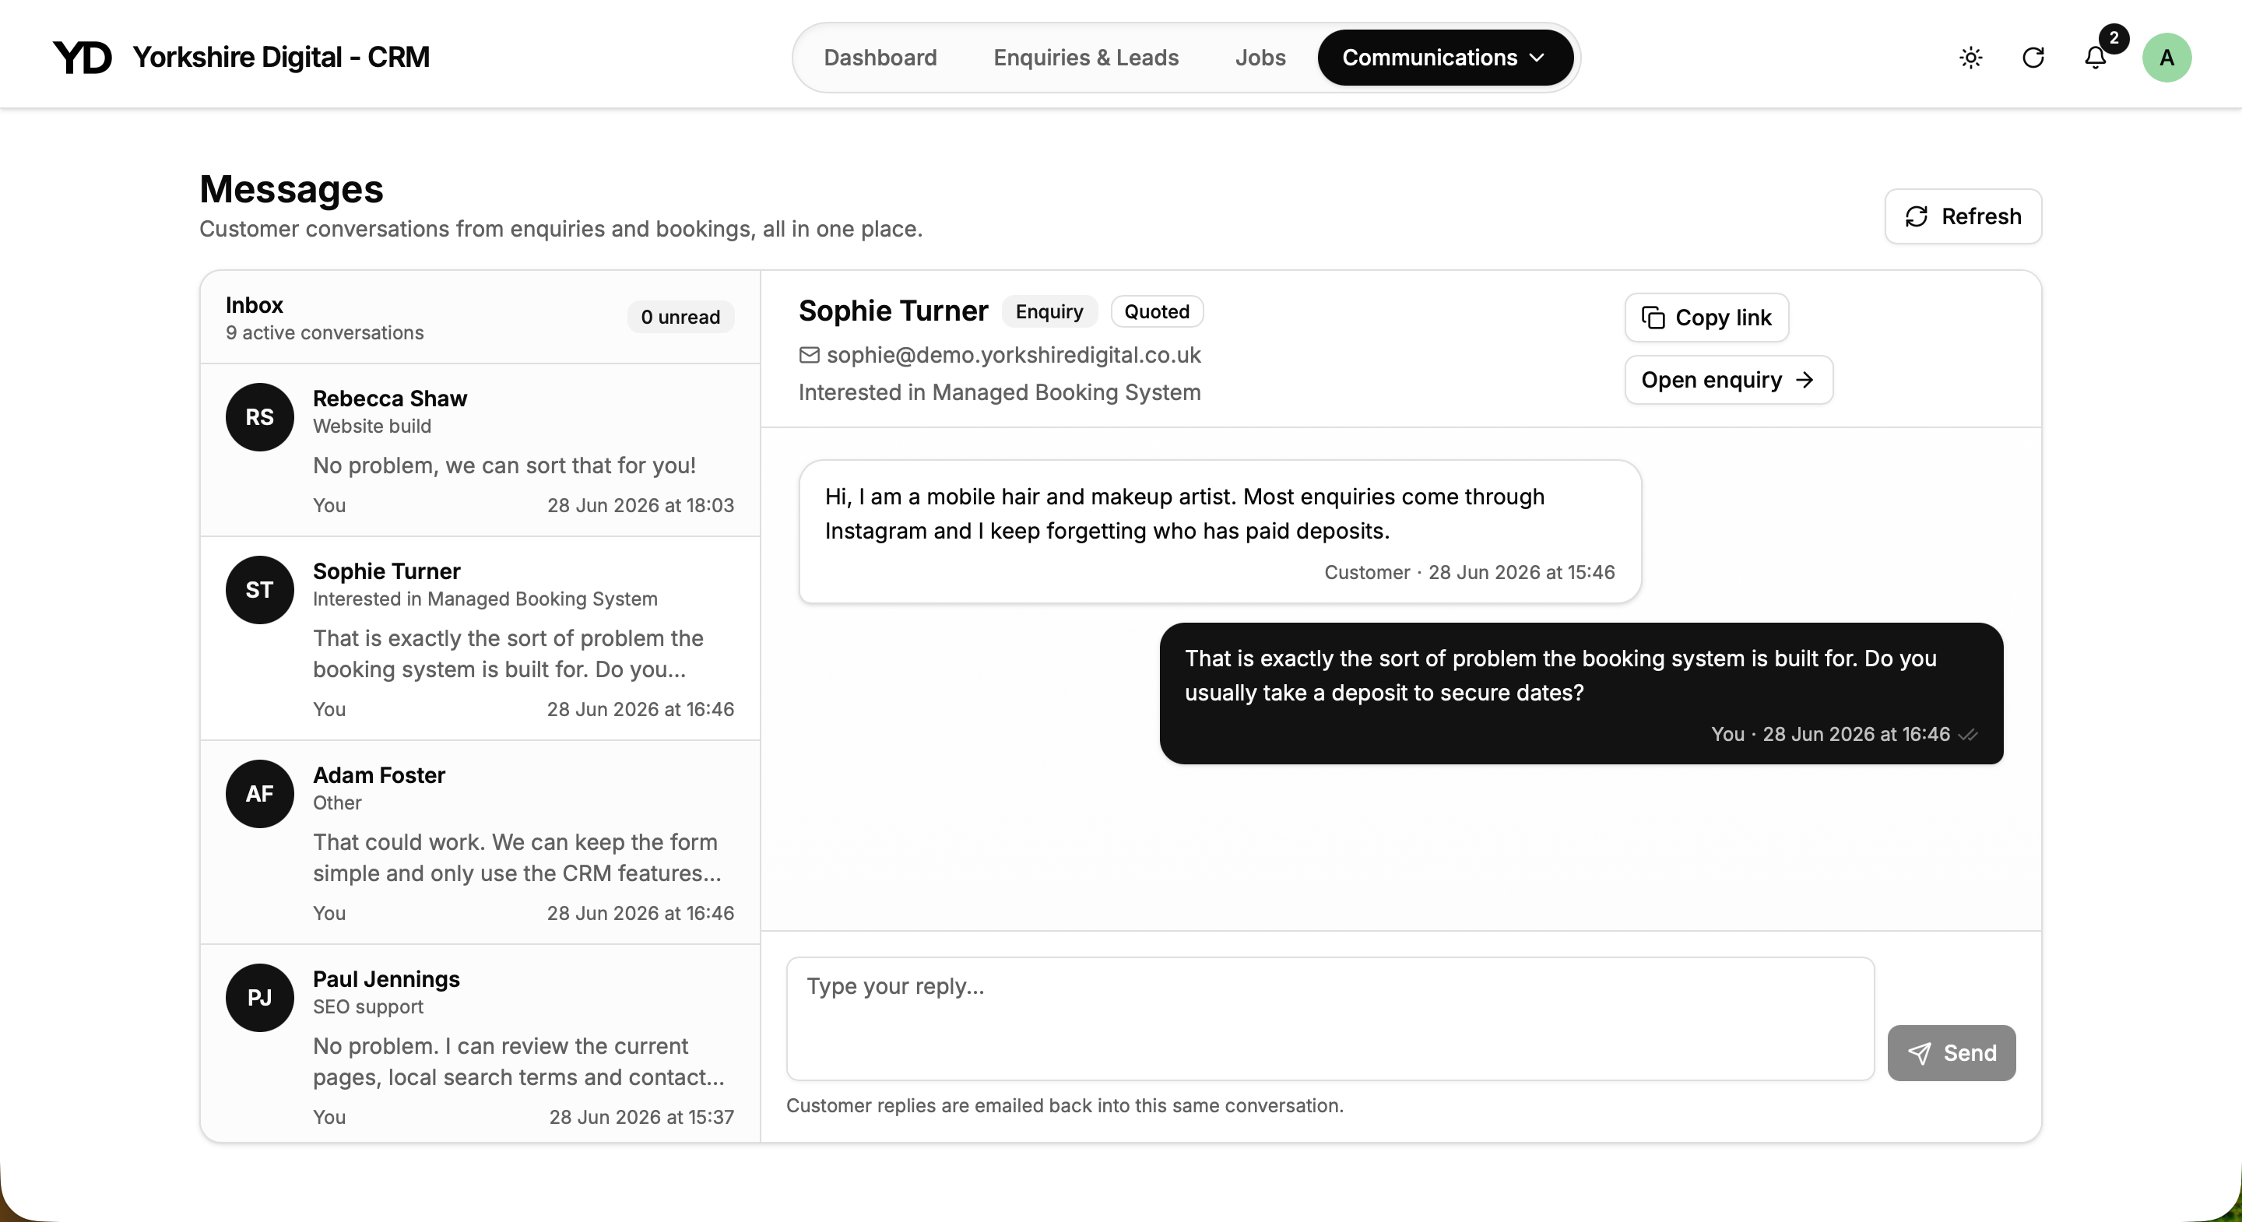Send the reply message
Viewport: 2242px width, 1222px height.
(x=1950, y=1053)
